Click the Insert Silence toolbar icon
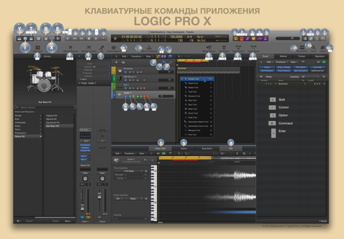344x239 pixels. (254, 47)
